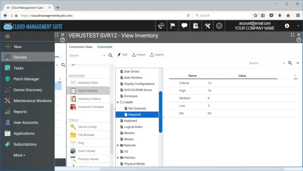Expand the Patches tree node

(x=117, y=158)
